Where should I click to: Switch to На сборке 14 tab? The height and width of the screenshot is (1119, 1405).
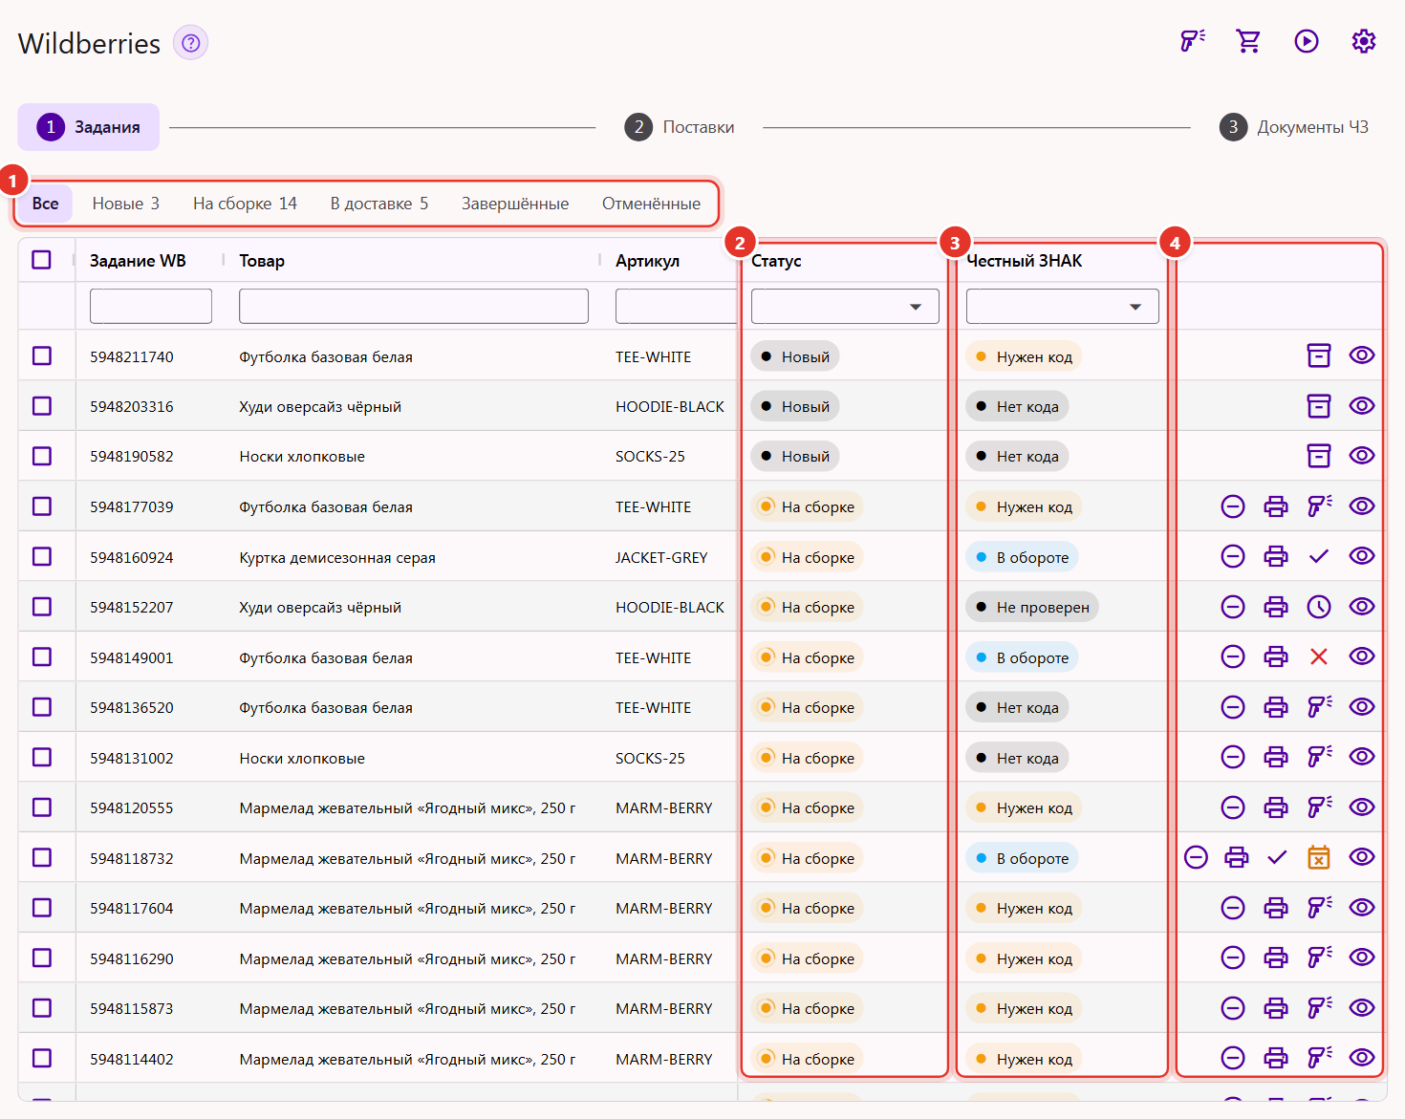point(245,204)
